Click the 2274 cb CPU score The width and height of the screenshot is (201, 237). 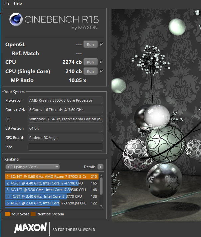pyautogui.click(x=72, y=62)
